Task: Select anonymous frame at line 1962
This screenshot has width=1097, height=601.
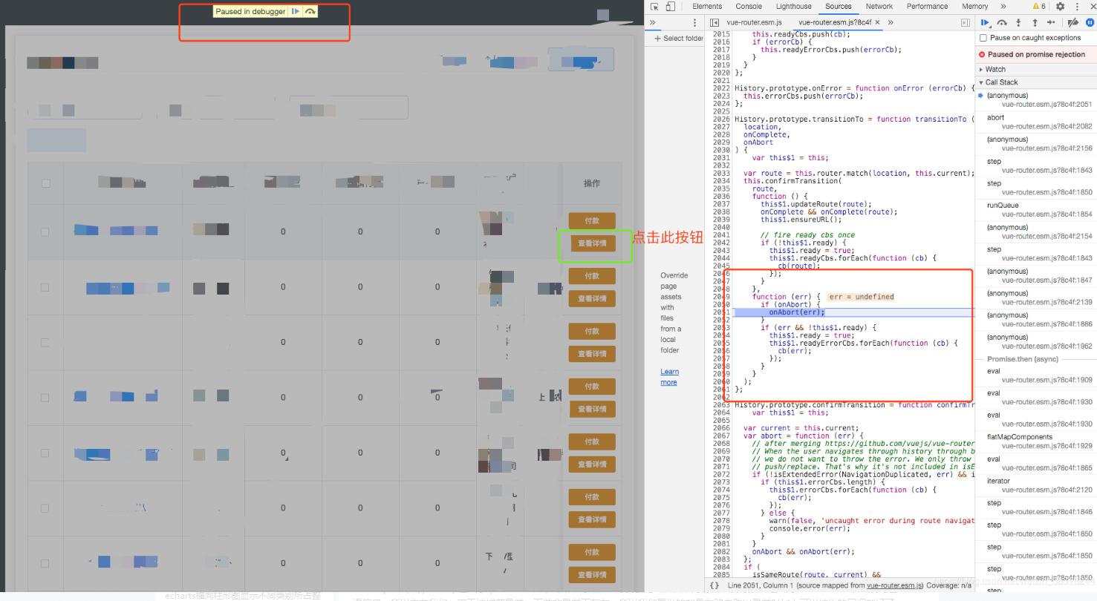Action: pyautogui.click(x=1035, y=342)
